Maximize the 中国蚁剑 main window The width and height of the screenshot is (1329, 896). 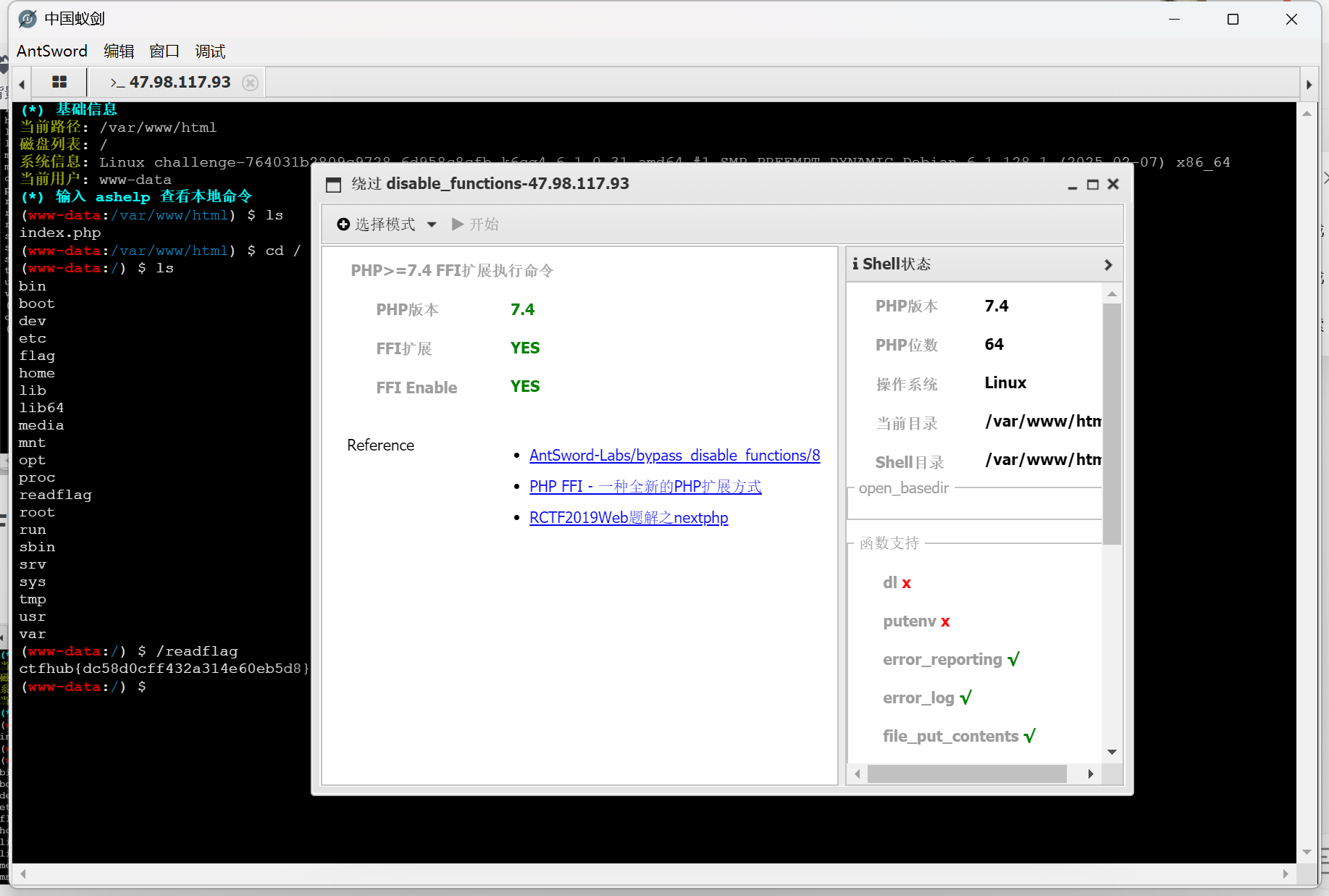click(1233, 19)
